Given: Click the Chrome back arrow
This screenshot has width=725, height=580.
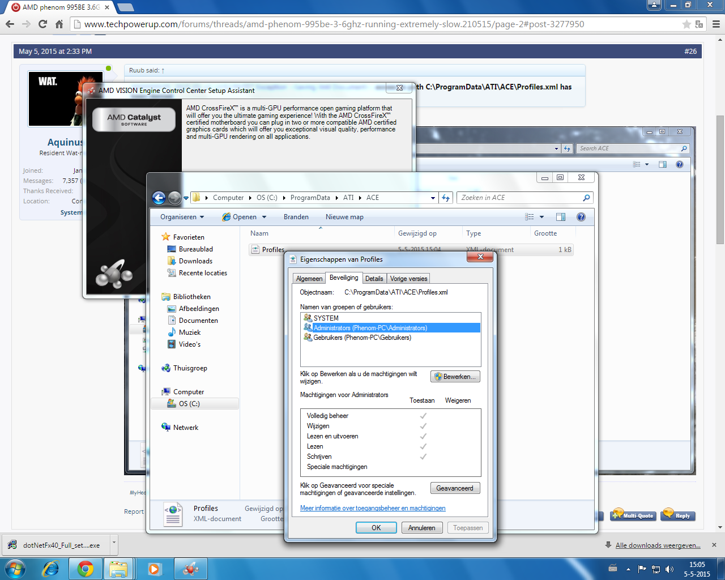Looking at the screenshot, I should click(x=10, y=24).
